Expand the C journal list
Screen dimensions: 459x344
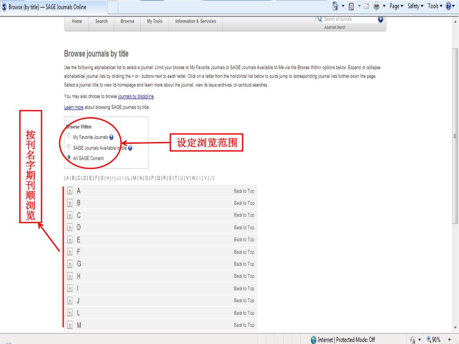click(69, 215)
